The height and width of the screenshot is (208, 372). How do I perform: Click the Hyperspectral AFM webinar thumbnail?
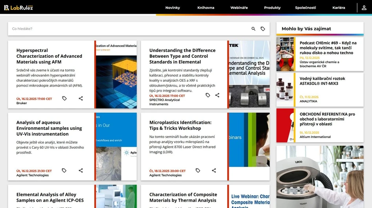tap(116, 74)
